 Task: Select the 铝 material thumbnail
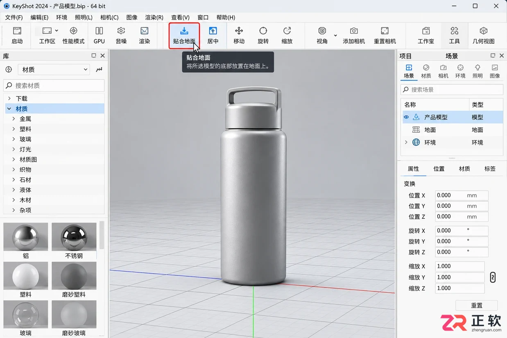(x=26, y=237)
